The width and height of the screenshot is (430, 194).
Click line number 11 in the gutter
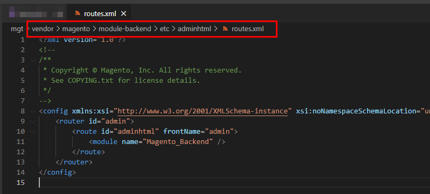[20, 142]
